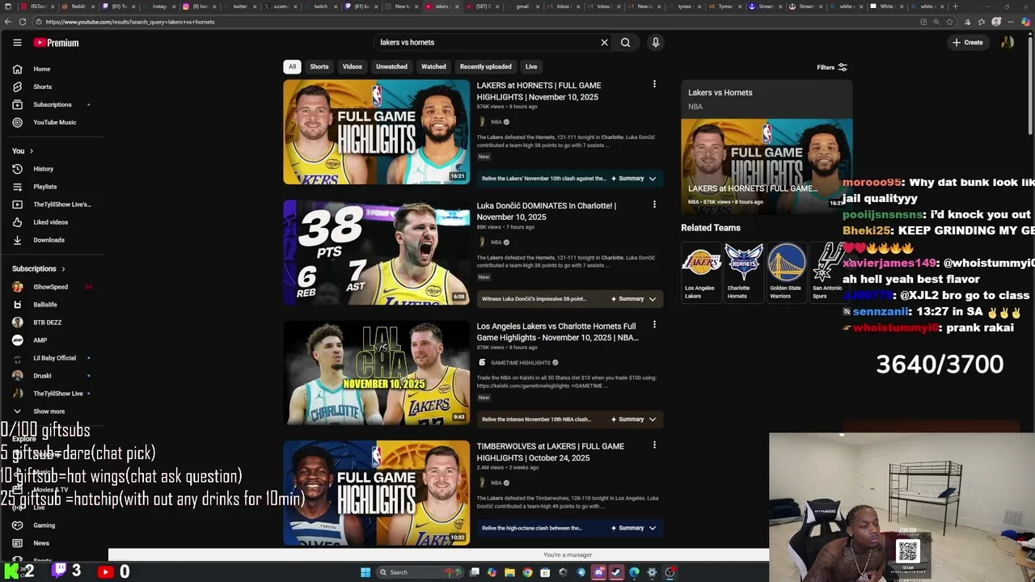1035x582 pixels.
Task: Open the YouTube hamburger guide menu
Action: [x=17, y=42]
